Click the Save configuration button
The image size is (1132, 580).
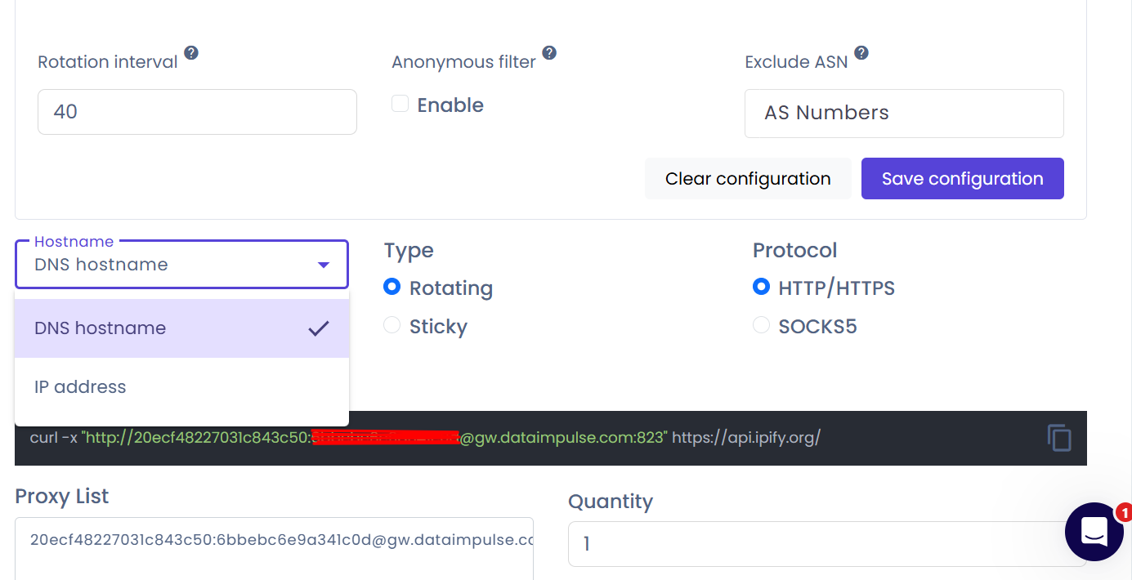tap(963, 179)
